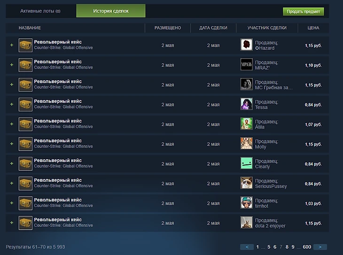
Task: Open the case icon in SeriousPussey's row
Action: click(25, 184)
